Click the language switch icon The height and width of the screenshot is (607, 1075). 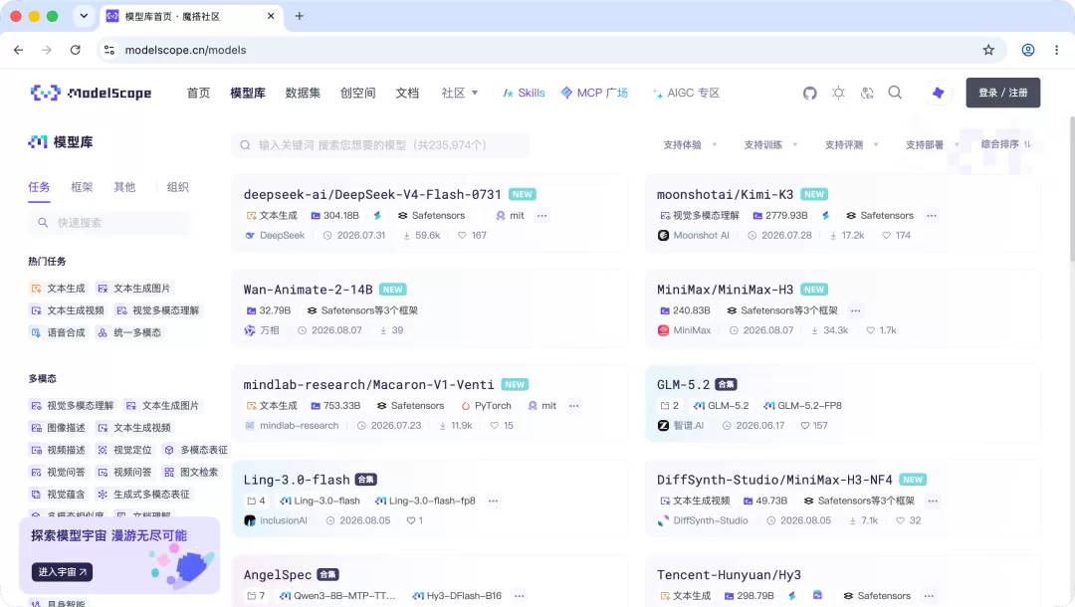(x=867, y=93)
